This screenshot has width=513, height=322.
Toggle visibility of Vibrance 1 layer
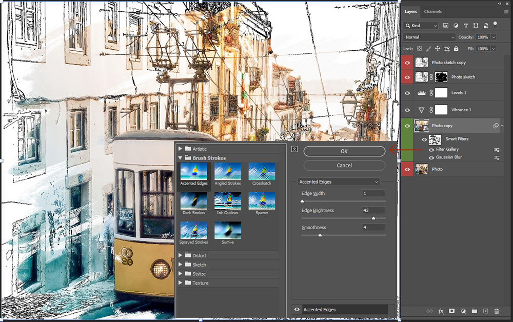(x=407, y=110)
